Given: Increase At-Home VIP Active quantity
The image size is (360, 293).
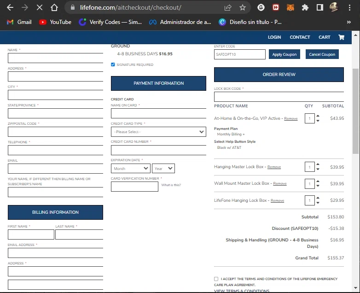Looking at the screenshot, I should pyautogui.click(x=318, y=116).
